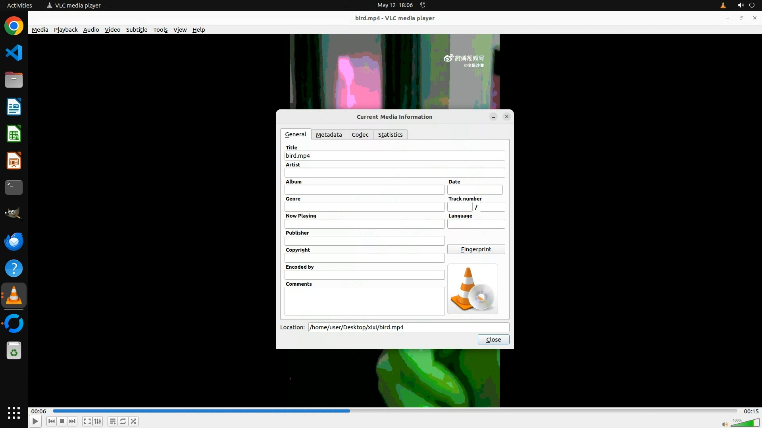Mute audio with the speaker icon
This screenshot has height=428, width=762.
(725, 424)
